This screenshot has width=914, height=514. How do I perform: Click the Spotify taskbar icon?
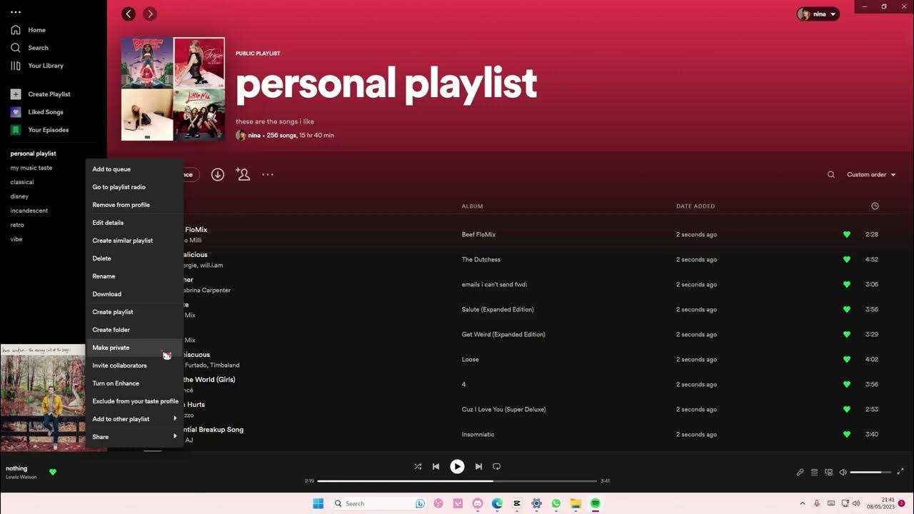point(595,503)
